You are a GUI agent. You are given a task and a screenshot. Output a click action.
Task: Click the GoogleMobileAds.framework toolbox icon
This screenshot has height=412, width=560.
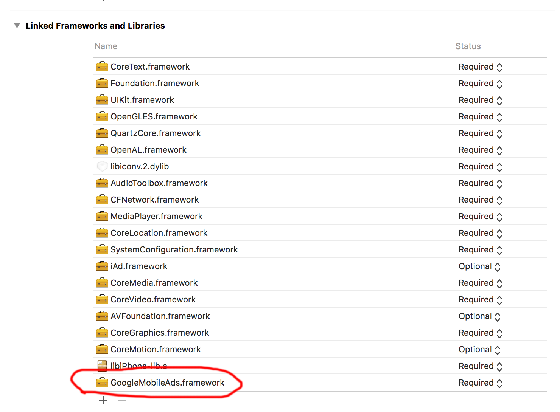point(102,383)
